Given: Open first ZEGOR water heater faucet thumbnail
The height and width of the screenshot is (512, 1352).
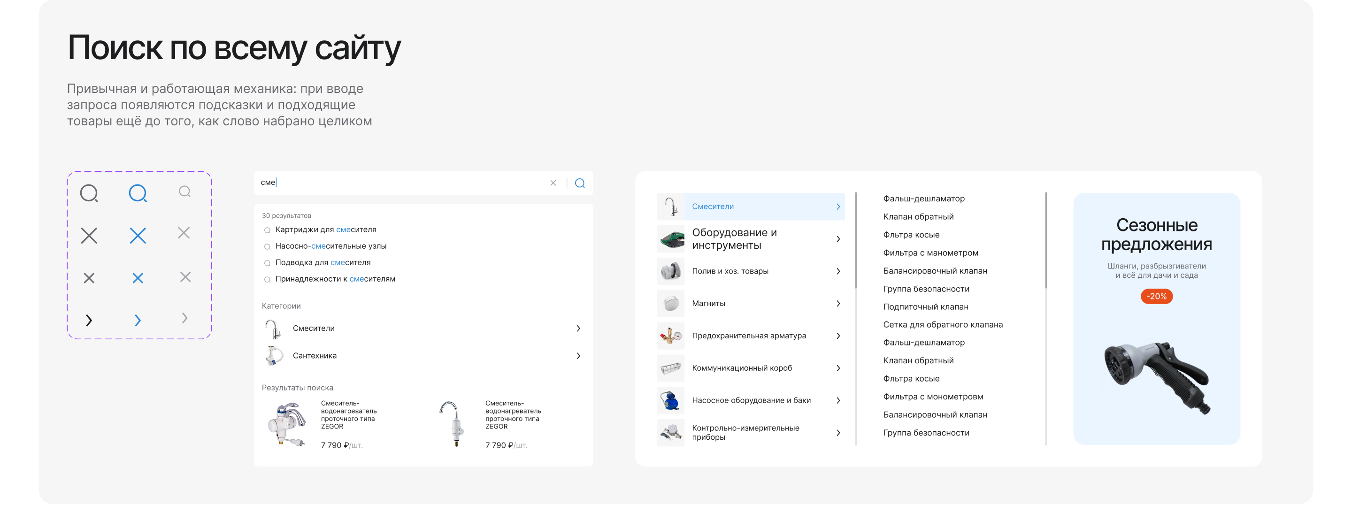Looking at the screenshot, I should [286, 424].
